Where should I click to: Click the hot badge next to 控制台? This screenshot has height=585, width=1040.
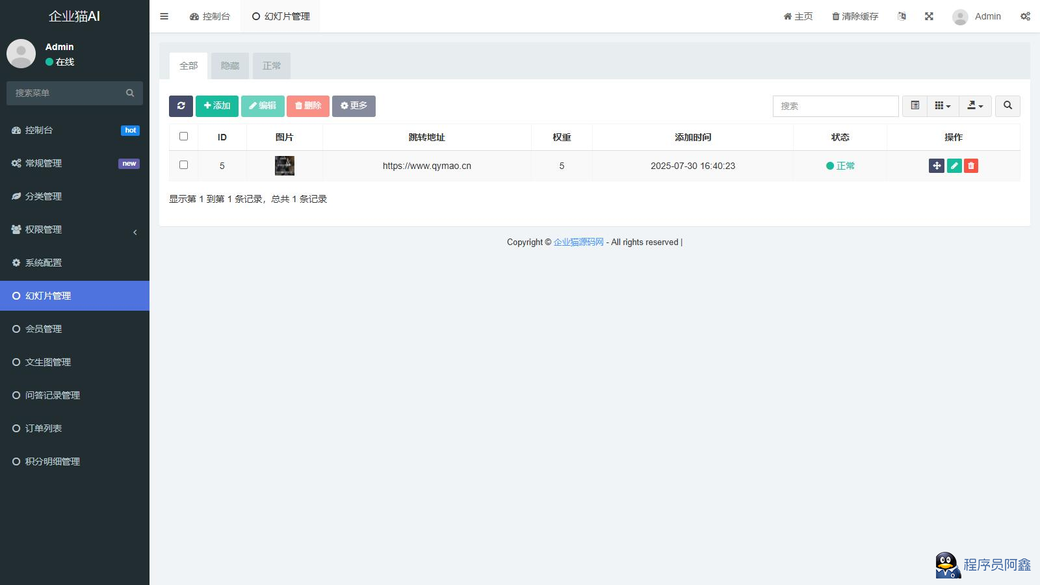click(x=130, y=131)
